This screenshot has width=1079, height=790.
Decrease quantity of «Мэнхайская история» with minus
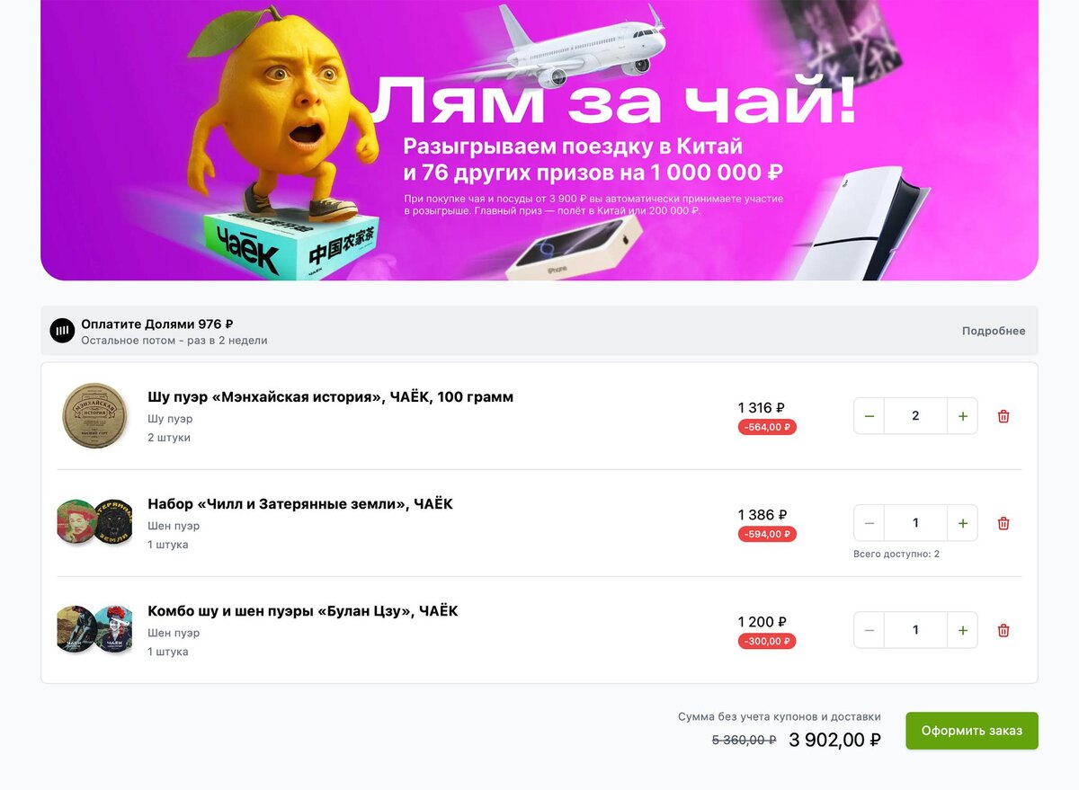869,416
